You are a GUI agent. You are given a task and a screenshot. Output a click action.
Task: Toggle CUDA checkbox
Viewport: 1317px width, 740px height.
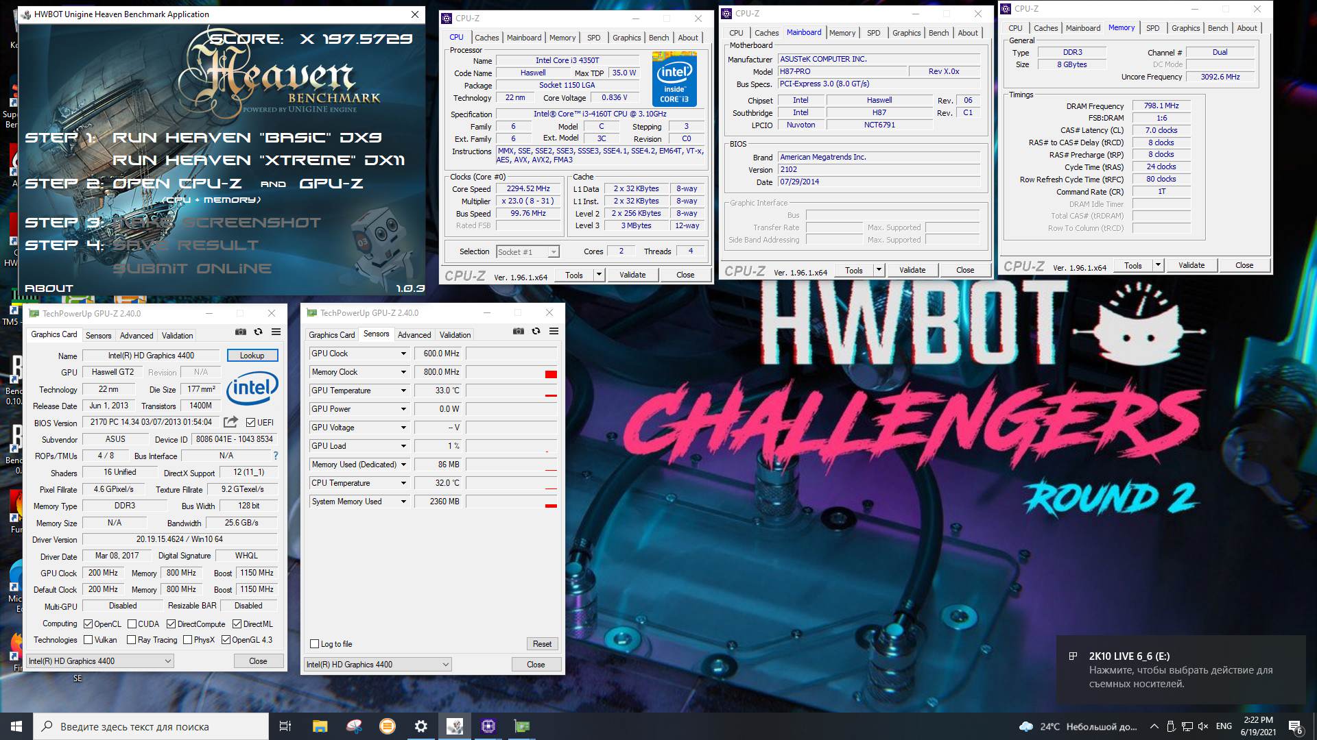tap(131, 624)
